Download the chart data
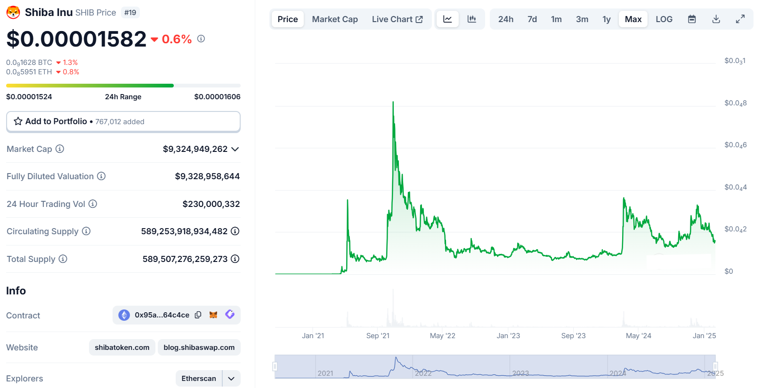This screenshot has height=388, width=762. click(x=716, y=19)
